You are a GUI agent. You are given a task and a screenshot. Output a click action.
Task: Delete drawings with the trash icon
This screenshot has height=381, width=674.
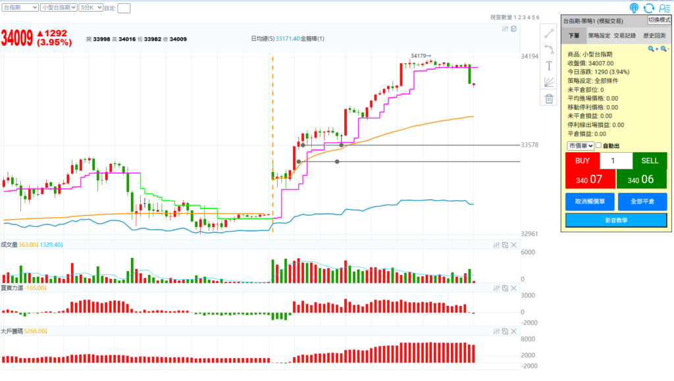click(x=549, y=99)
